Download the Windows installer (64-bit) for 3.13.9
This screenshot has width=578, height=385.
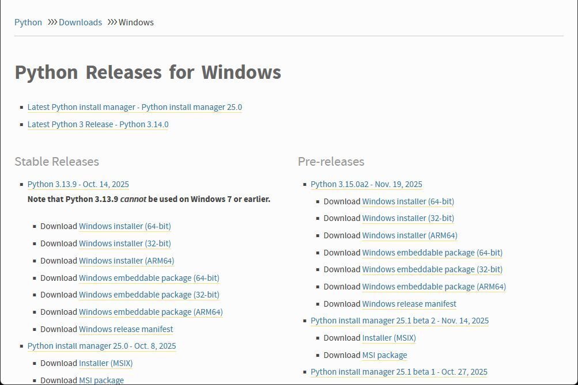coord(124,226)
